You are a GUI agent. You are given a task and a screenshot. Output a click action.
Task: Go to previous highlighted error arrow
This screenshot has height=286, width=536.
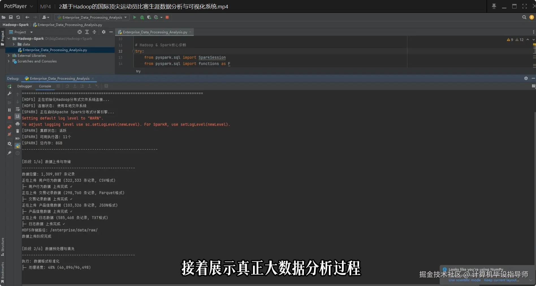[528, 39]
